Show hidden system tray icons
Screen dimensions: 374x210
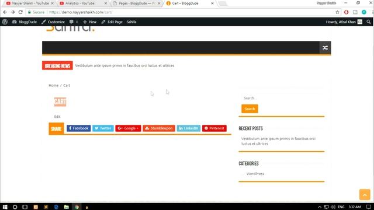pos(320,207)
